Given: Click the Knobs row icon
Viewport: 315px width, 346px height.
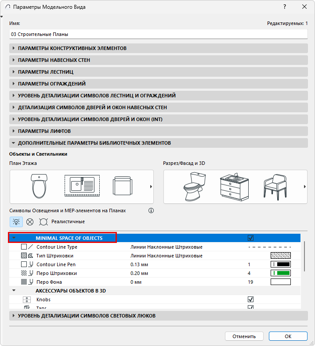Looking at the screenshot, I should coord(27,300).
